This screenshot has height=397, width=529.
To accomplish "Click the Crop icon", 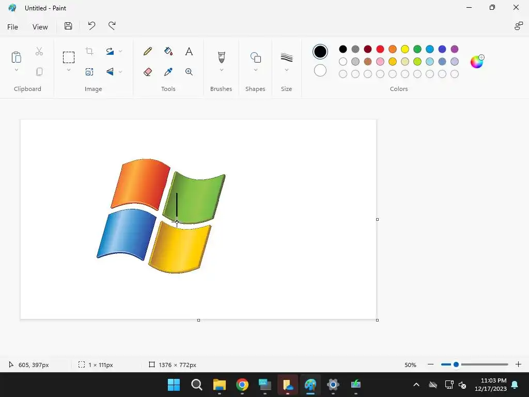I will [x=89, y=51].
